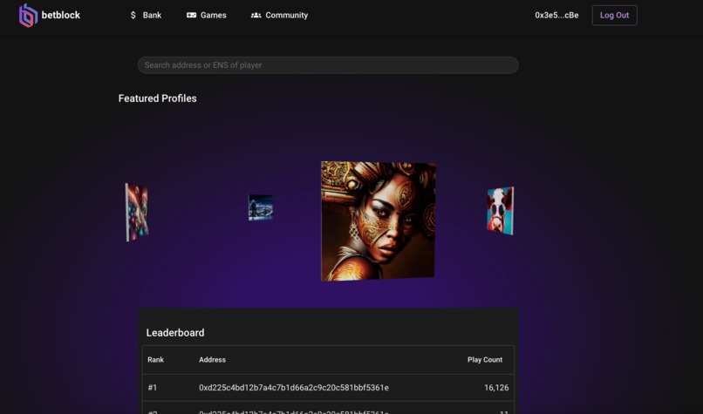Image resolution: width=703 pixels, height=414 pixels.
Task: Click the 16,126 play count value
Action: point(496,388)
